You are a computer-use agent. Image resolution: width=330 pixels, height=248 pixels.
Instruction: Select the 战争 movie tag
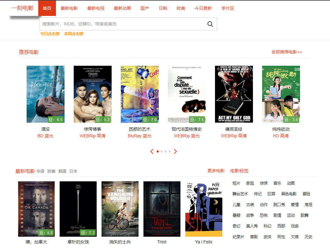coord(250,215)
